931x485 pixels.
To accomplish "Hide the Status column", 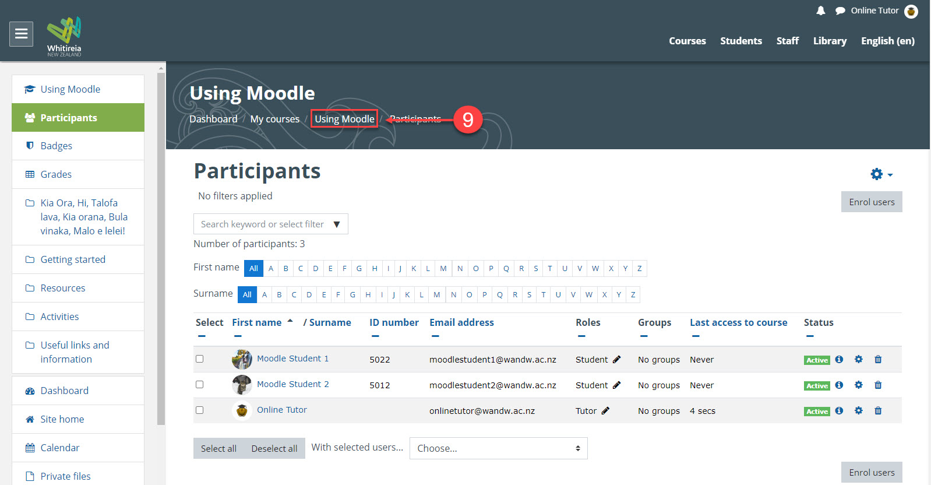I will 810,336.
